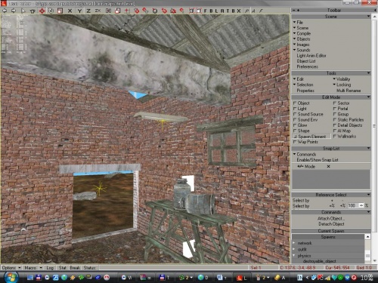The image size is (378, 283).
Task: Enable Wallmarks edit mode
Action: coord(345,137)
